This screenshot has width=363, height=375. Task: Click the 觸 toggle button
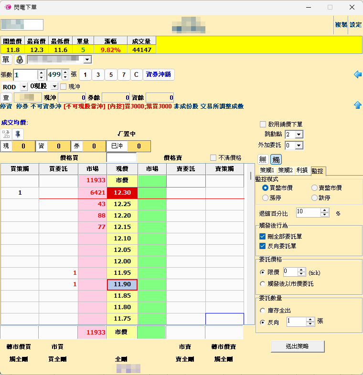(276, 159)
